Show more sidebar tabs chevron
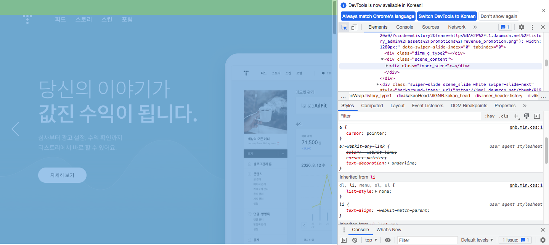Viewport: 549px width, 245px height. pyautogui.click(x=525, y=106)
